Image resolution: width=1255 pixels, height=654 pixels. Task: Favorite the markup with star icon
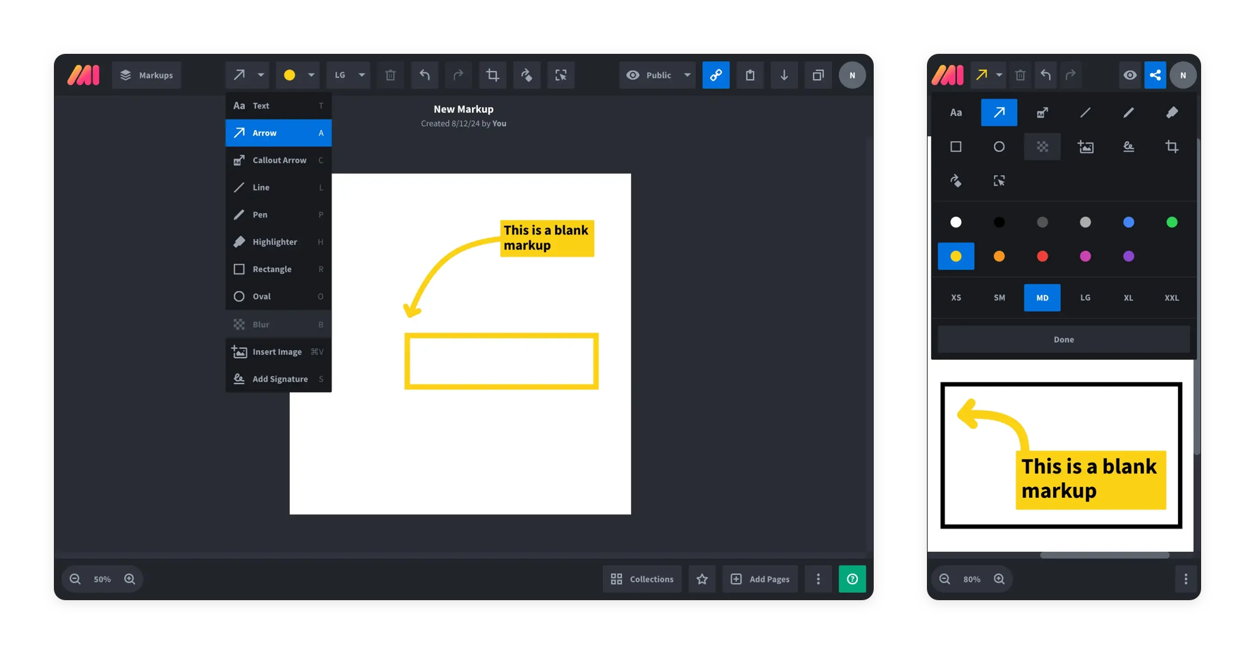(702, 579)
